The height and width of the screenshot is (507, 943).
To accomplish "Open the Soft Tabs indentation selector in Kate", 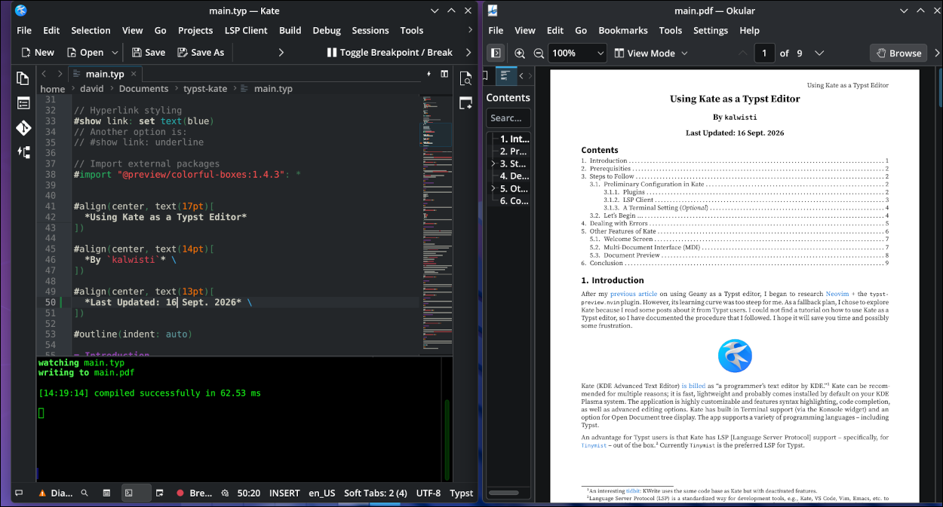I will [376, 493].
